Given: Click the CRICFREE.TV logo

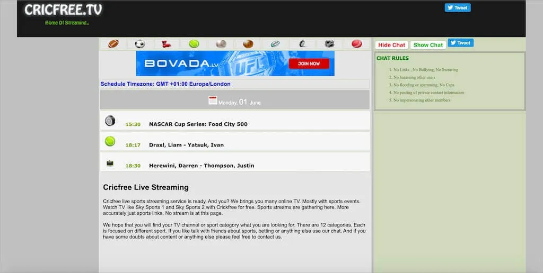Looking at the screenshot, I should pyautogui.click(x=63, y=10).
